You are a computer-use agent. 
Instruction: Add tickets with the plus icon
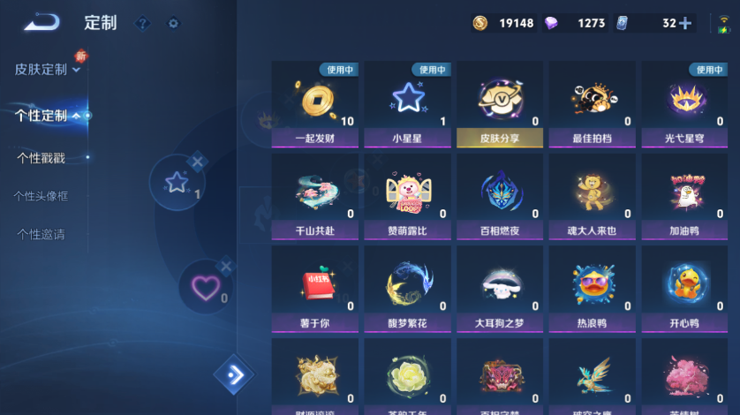[685, 23]
